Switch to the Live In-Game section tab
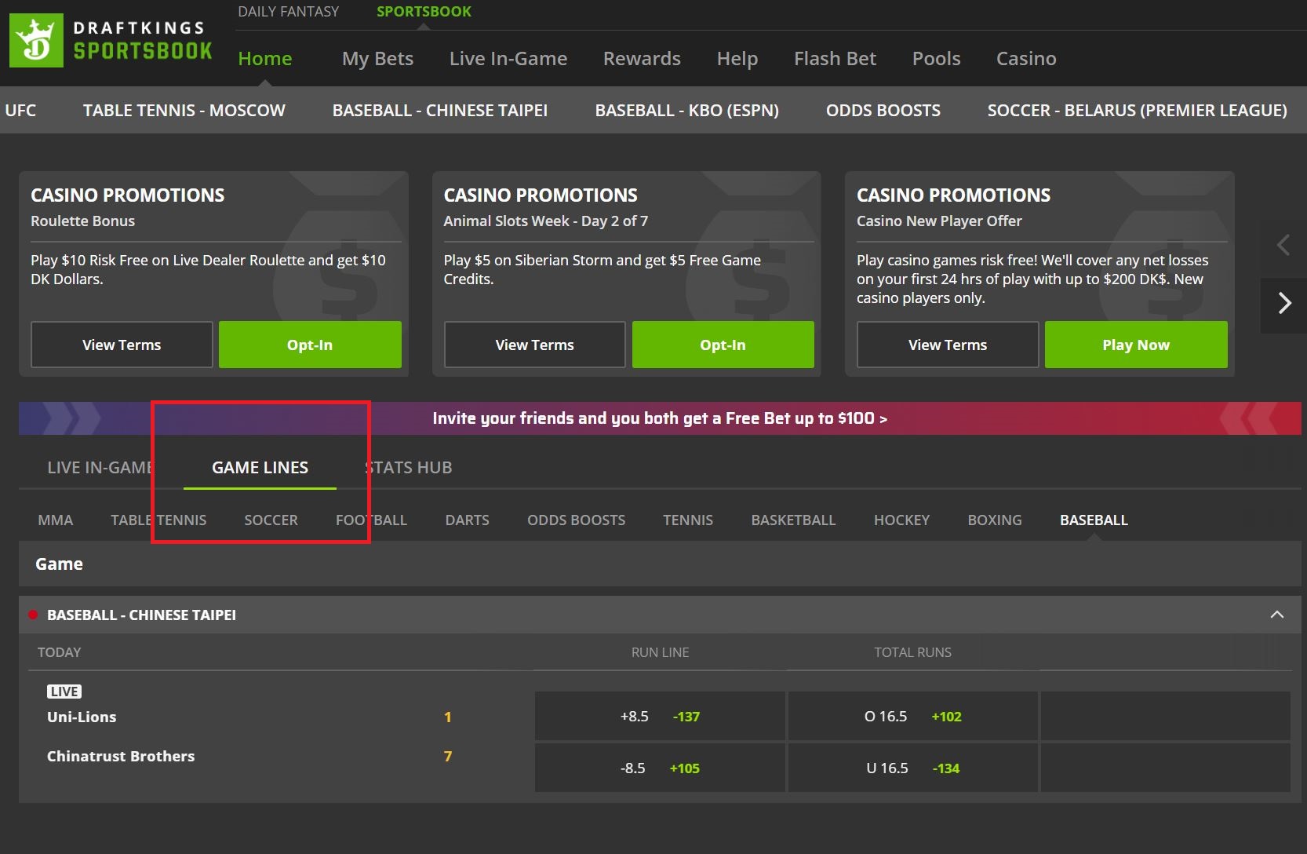This screenshot has width=1307, height=854. click(x=100, y=468)
